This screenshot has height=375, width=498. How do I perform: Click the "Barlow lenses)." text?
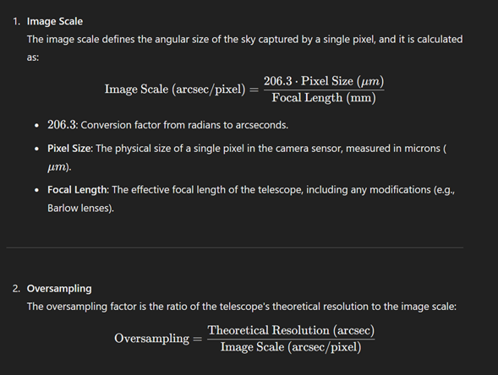(80, 208)
